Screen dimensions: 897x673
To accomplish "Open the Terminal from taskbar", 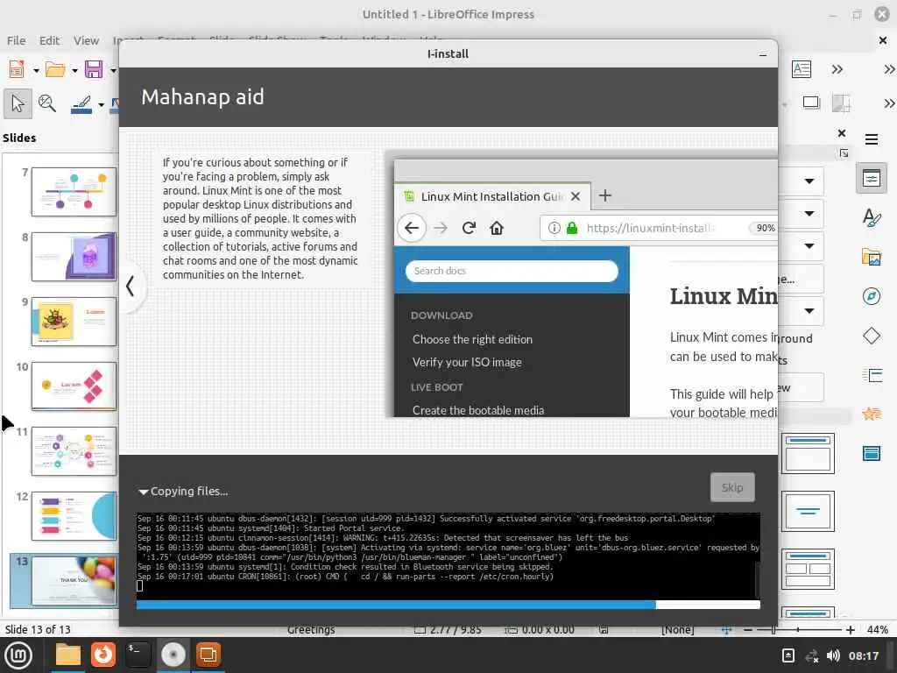I will coord(138,655).
